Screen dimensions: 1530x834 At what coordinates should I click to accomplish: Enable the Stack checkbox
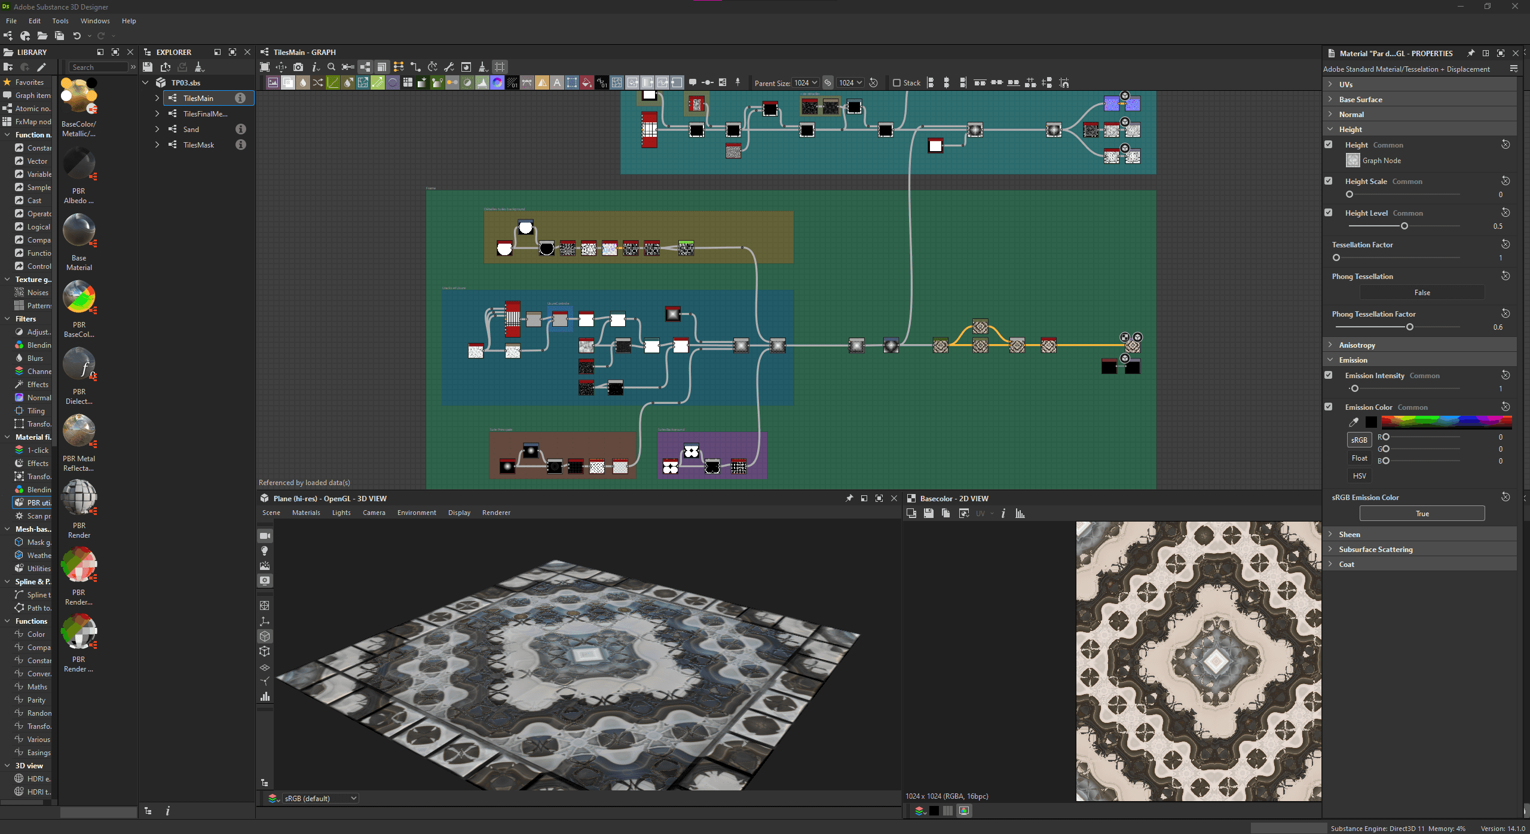(x=896, y=83)
